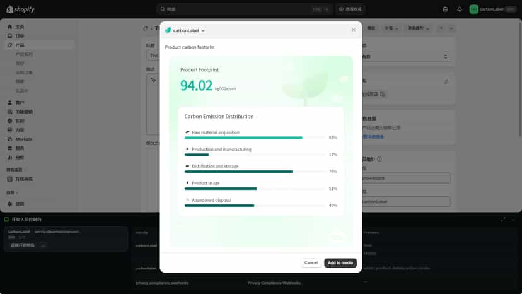The height and width of the screenshot is (294, 522).
Task: Open the ellipsis menu in dev console card
Action: tap(43, 245)
